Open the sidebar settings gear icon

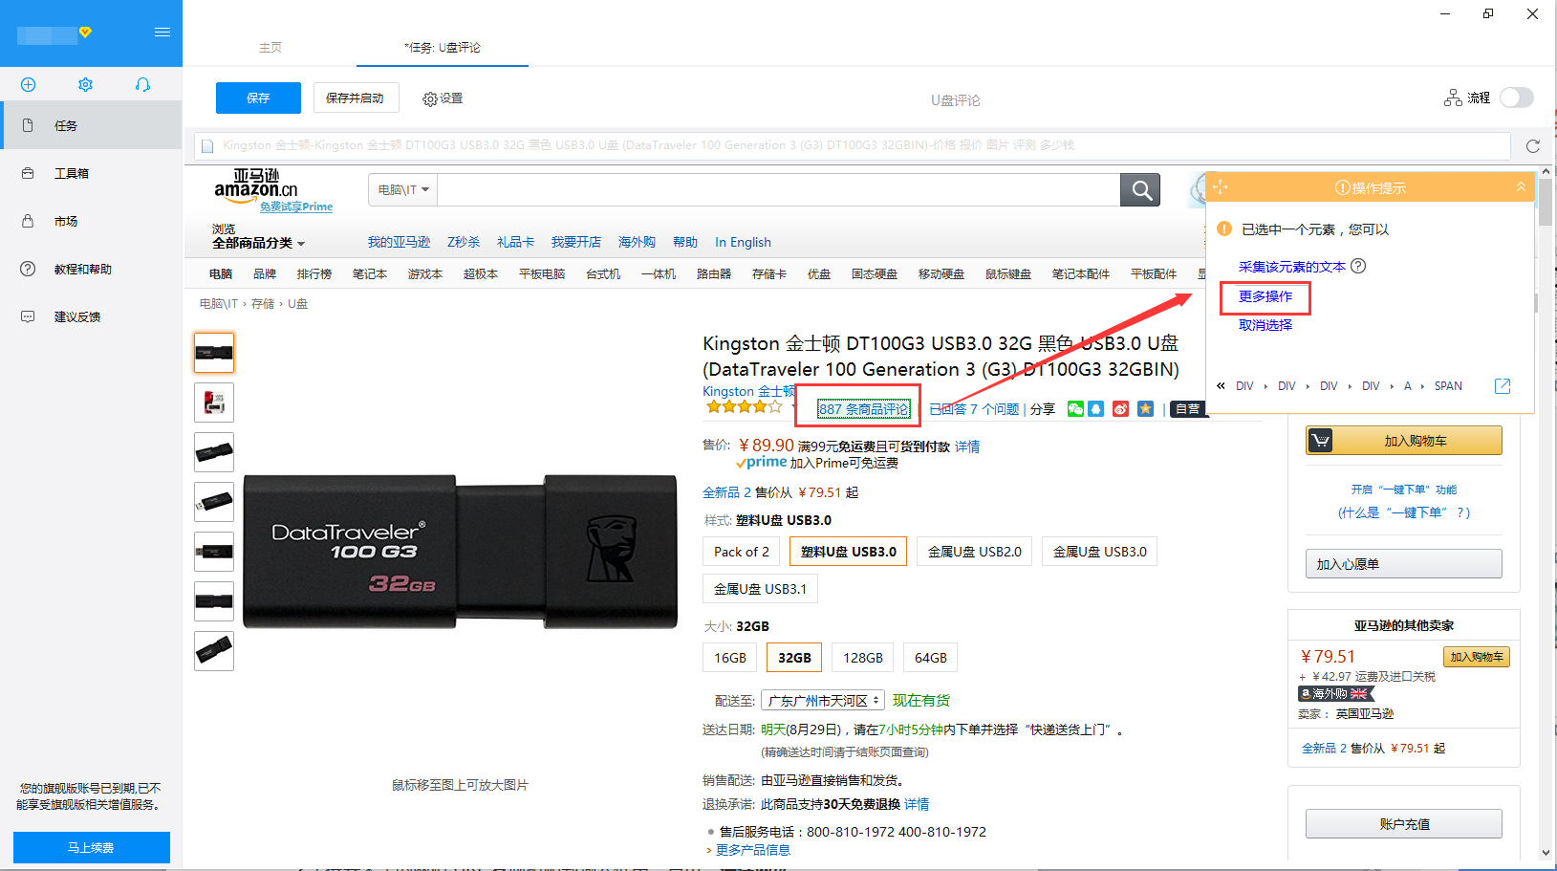(x=85, y=85)
